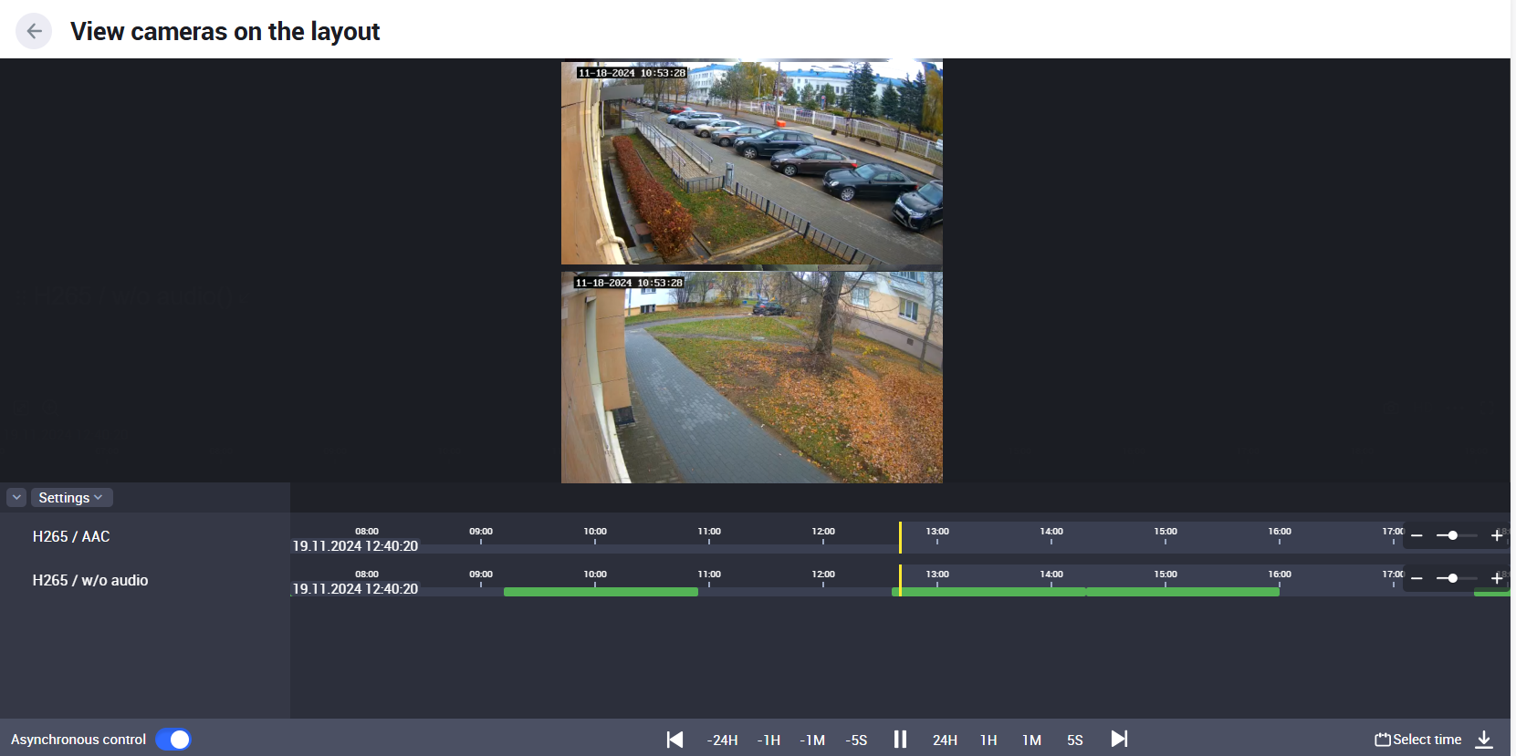
Task: Open the Settings dropdown
Action: (x=71, y=498)
